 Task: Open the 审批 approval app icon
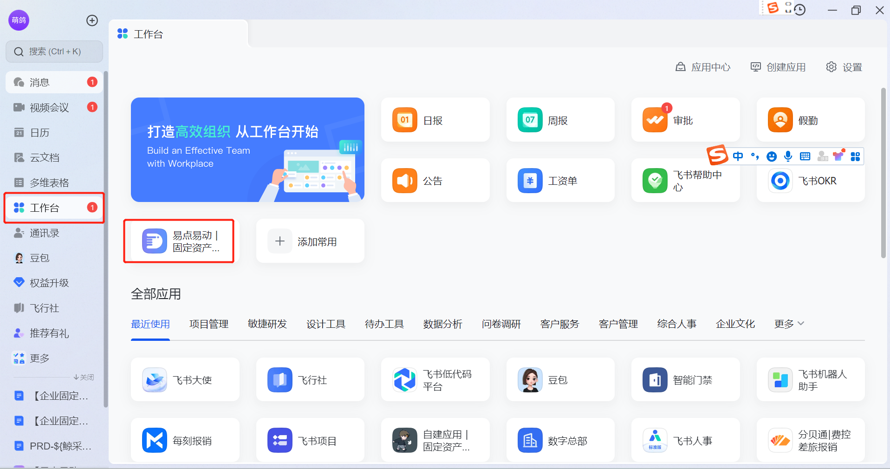[x=655, y=120]
